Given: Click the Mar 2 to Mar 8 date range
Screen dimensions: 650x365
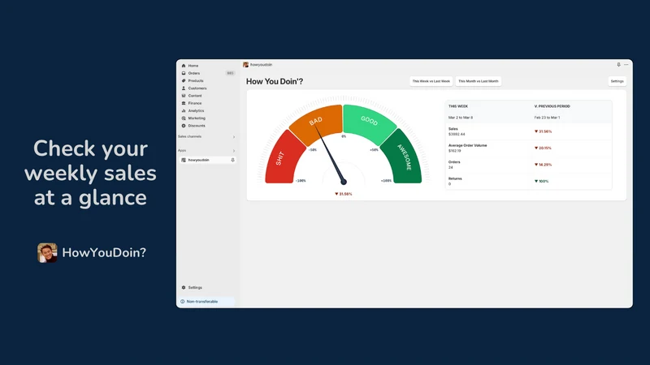Looking at the screenshot, I should coord(461,118).
